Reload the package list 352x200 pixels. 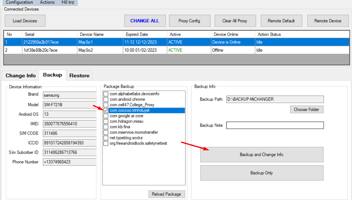click(x=166, y=194)
